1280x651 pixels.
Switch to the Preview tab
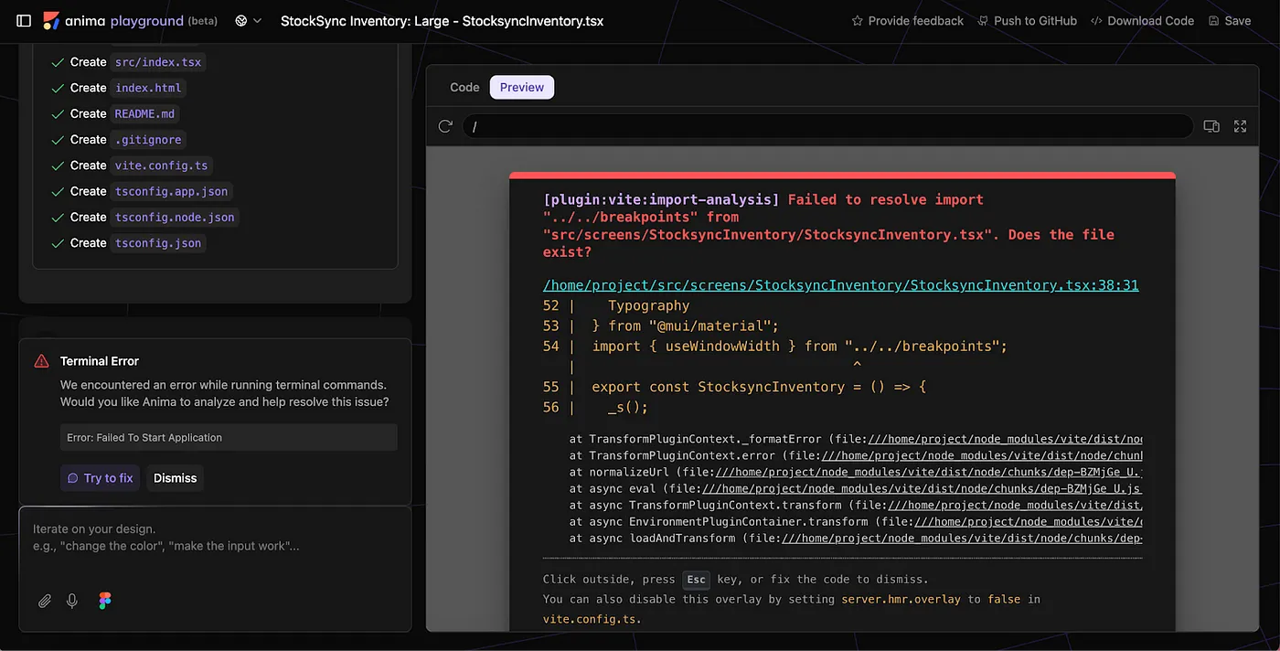[x=521, y=87]
